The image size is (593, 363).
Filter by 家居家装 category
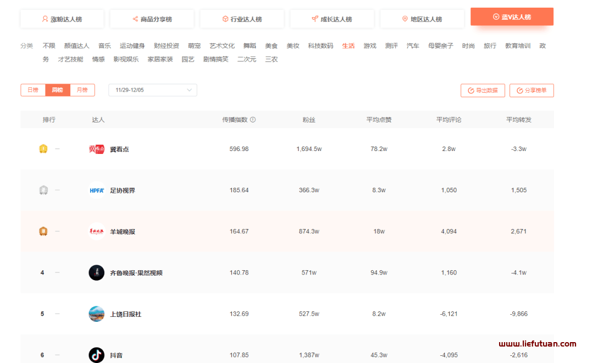[x=160, y=59]
